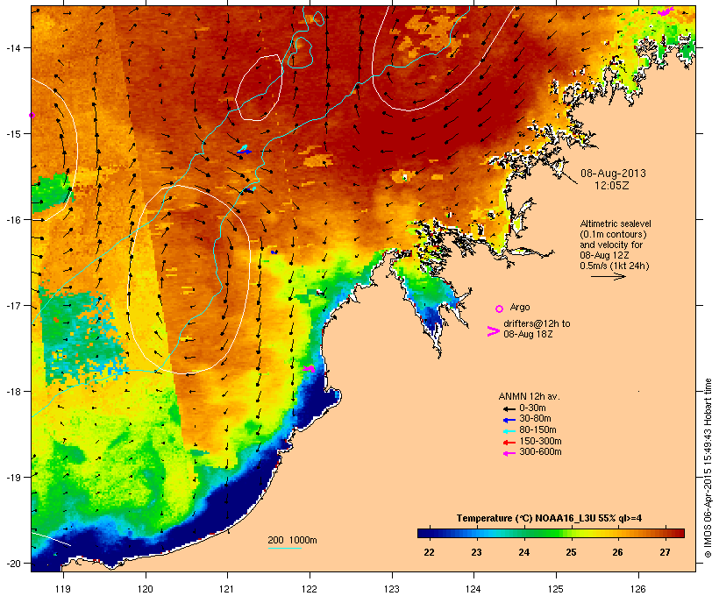Click the magenta Argo float marker on left edge

(32, 115)
